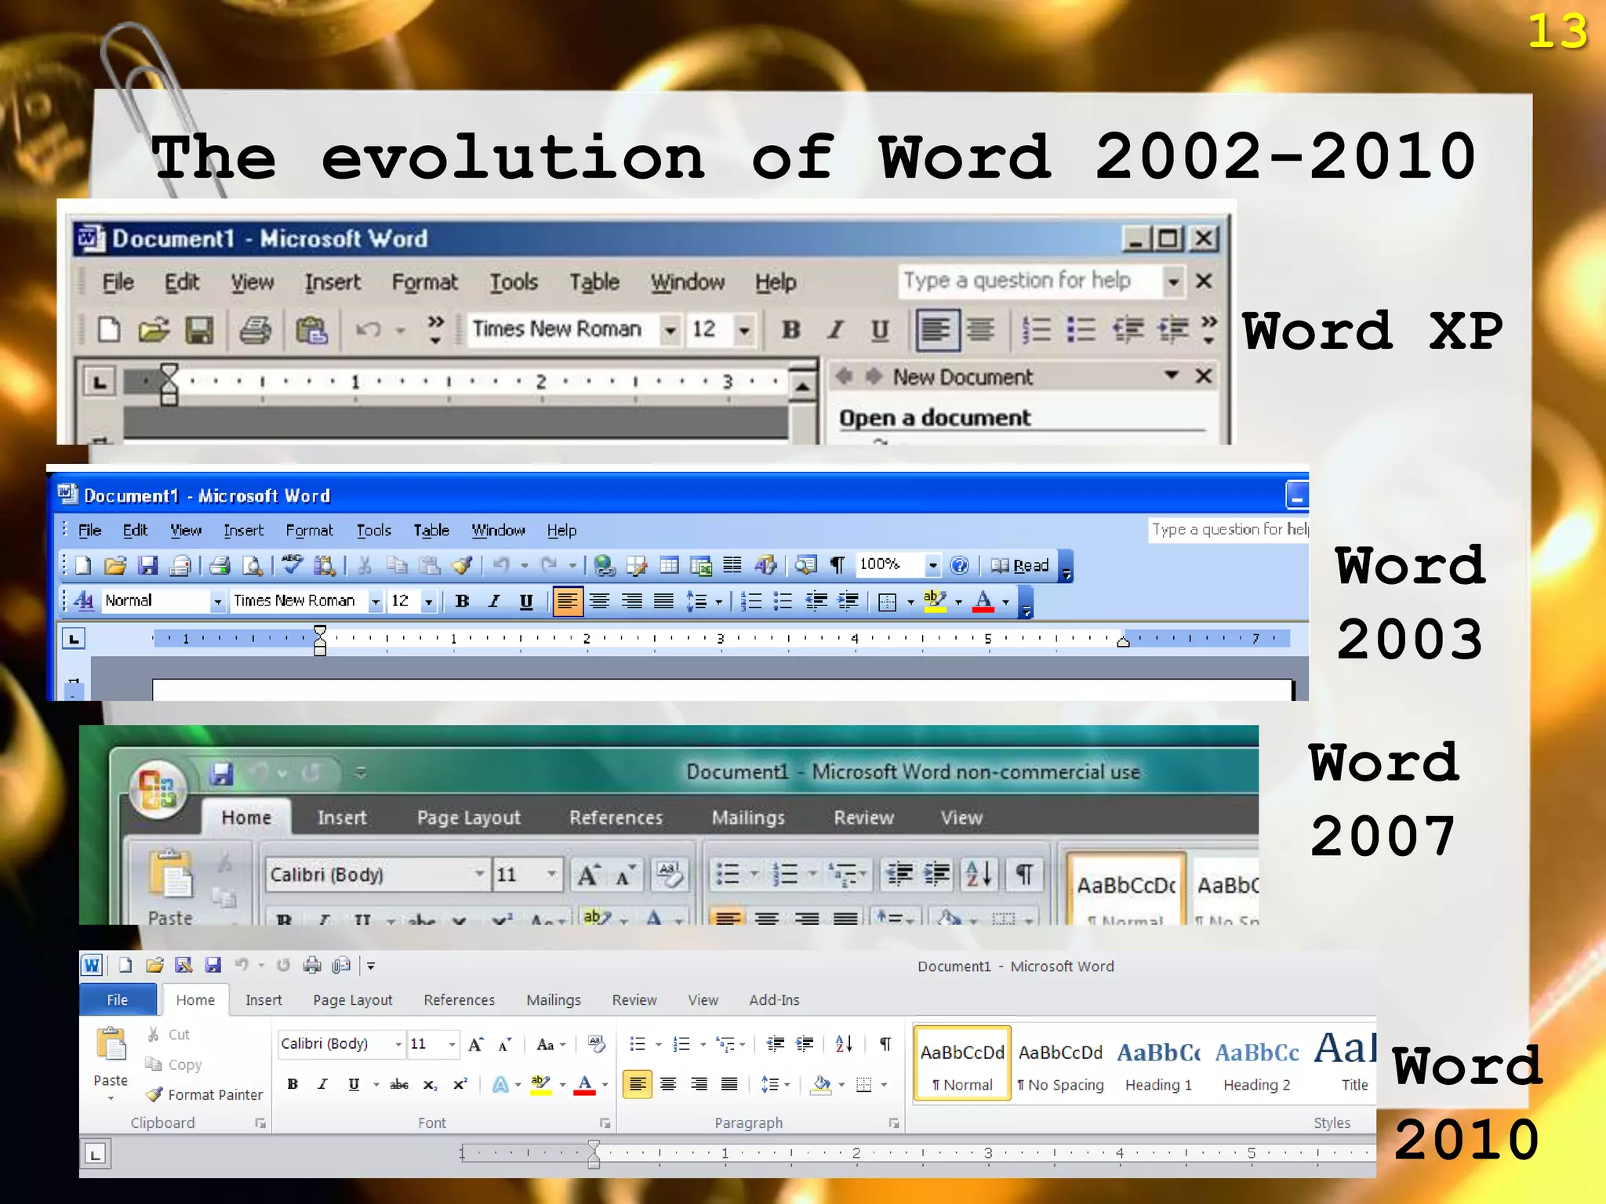Click the Clear Formatting icon in Word 2007
1606x1204 pixels.
click(669, 874)
